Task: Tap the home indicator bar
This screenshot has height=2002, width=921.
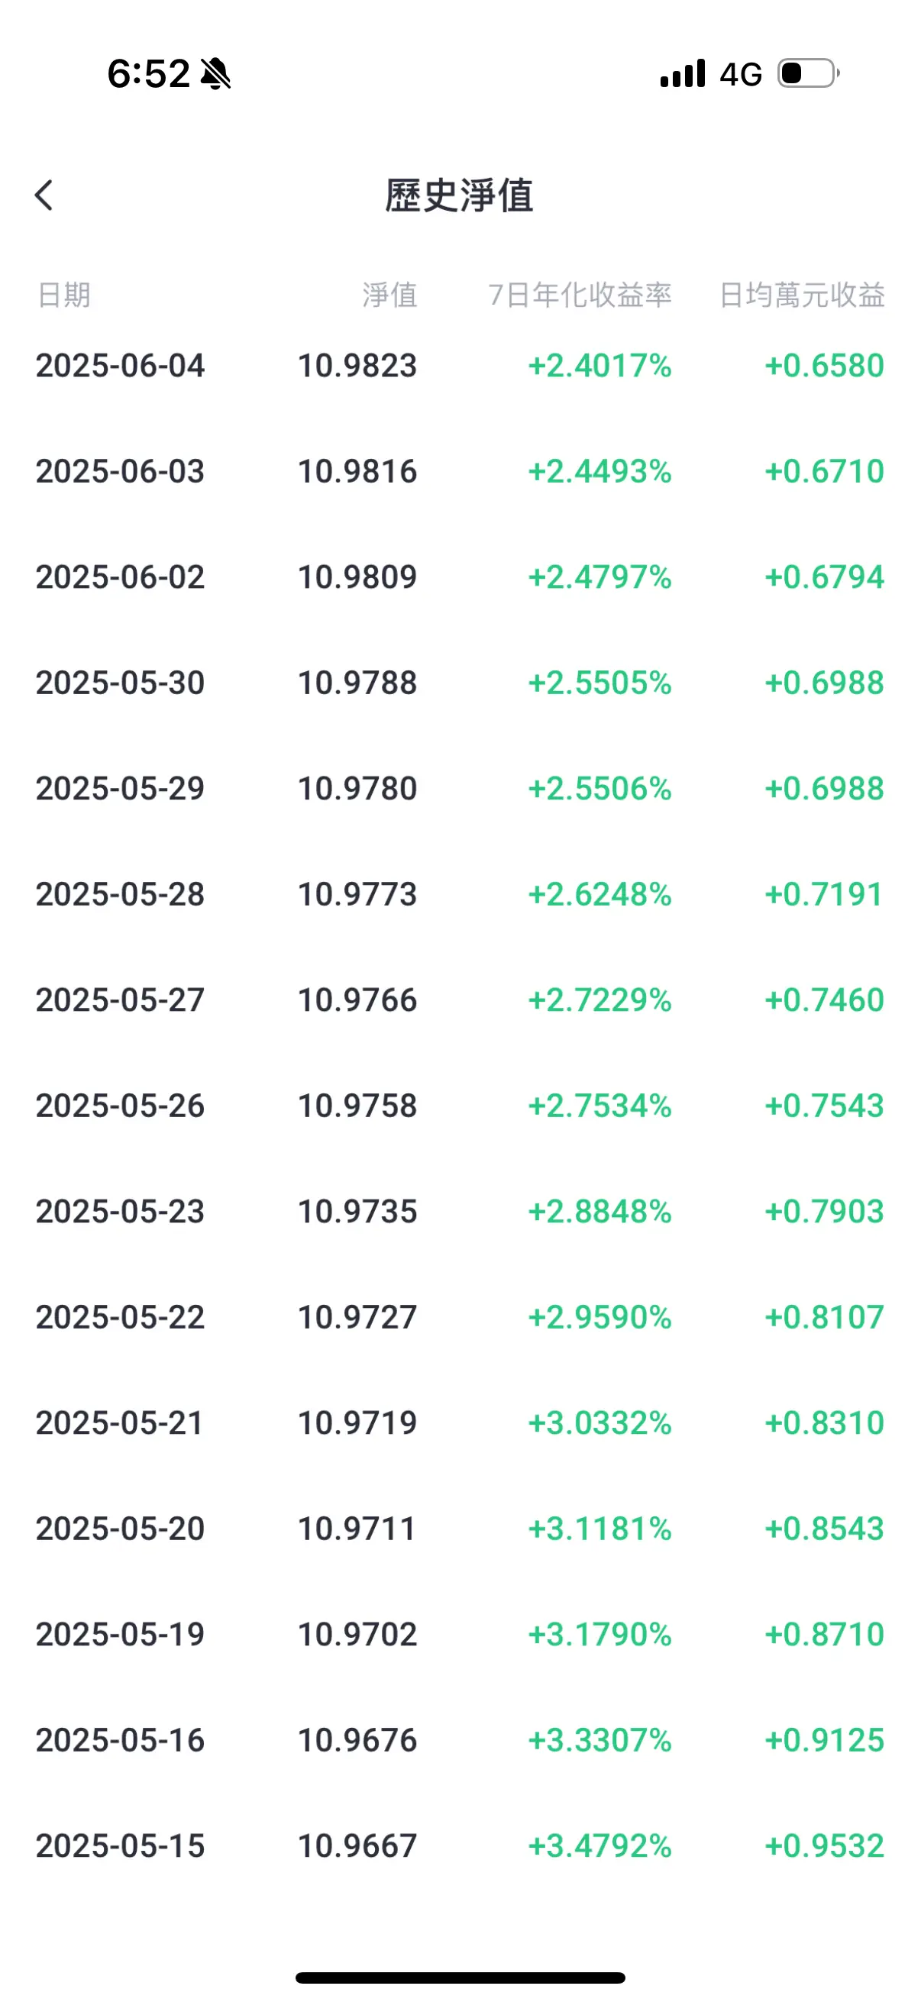Action: click(x=460, y=1977)
